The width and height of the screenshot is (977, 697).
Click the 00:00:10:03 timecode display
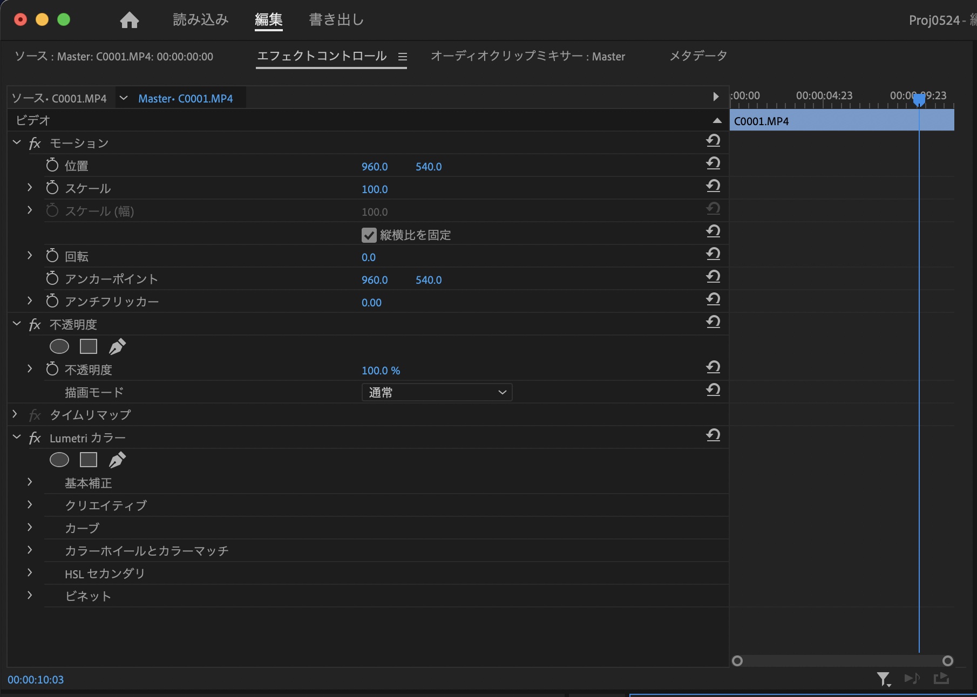[36, 680]
